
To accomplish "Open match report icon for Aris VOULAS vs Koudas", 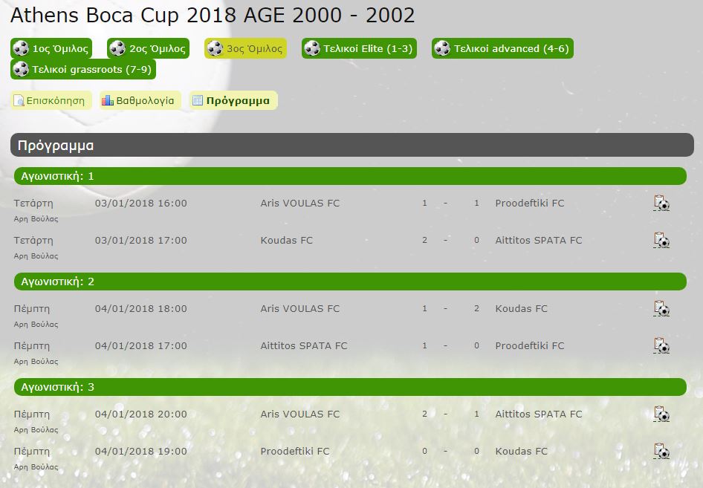I will (661, 309).
